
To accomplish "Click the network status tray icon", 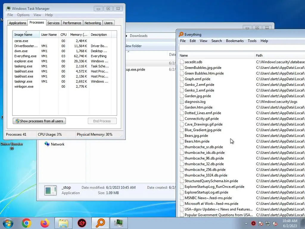I will pyautogui.click(x=268, y=223).
